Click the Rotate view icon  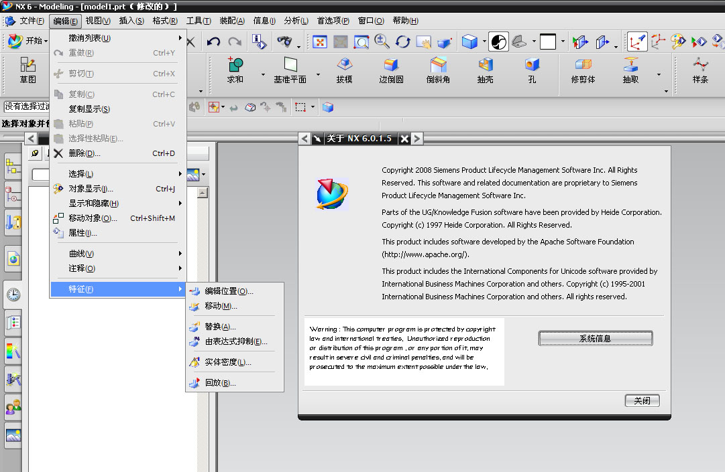(x=402, y=42)
